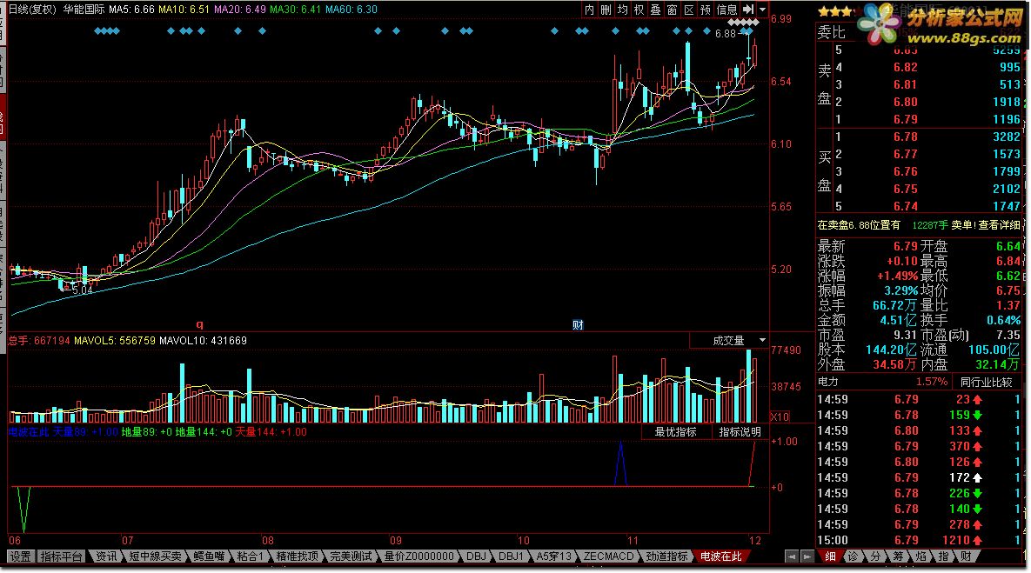Open the top toolbar dropdown arrow
Image resolution: width=1031 pixels, height=573 pixels.
[x=763, y=10]
